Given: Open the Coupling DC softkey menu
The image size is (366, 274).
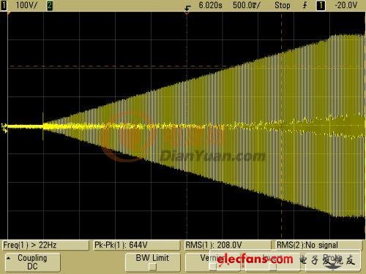Looking at the screenshot, I should pyautogui.click(x=33, y=262).
